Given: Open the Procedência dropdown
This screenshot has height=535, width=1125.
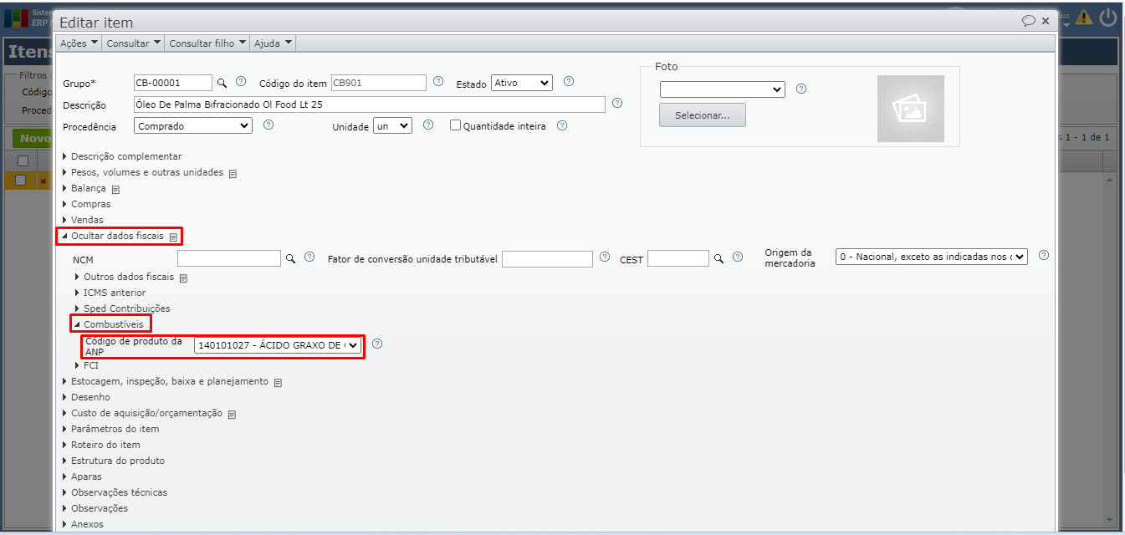Looking at the screenshot, I should tap(193, 125).
